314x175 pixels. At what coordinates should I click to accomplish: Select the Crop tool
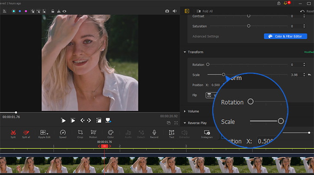80,133
